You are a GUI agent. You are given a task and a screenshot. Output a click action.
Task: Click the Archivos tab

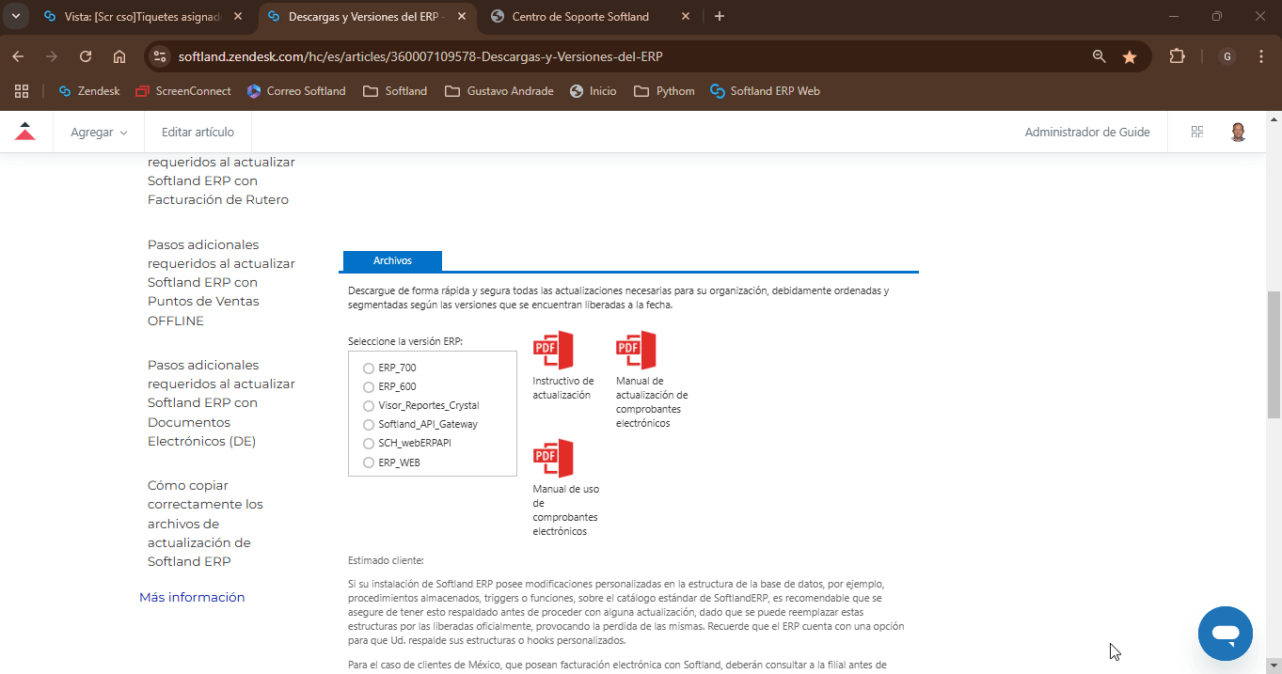(x=392, y=260)
